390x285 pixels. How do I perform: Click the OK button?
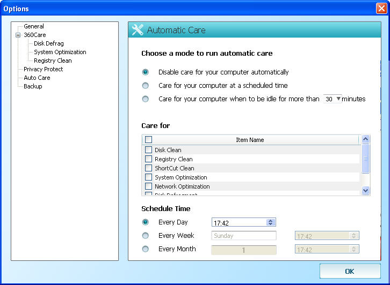pos(350,271)
